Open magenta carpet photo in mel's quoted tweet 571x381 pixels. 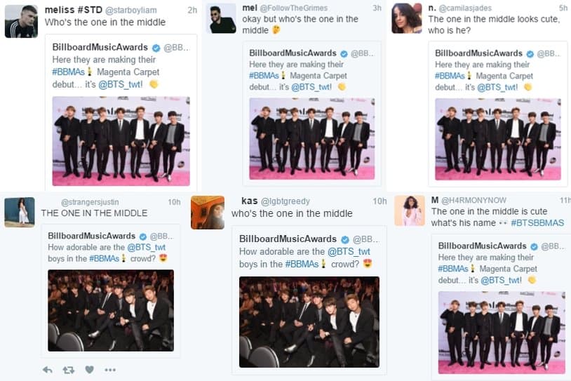(311, 139)
